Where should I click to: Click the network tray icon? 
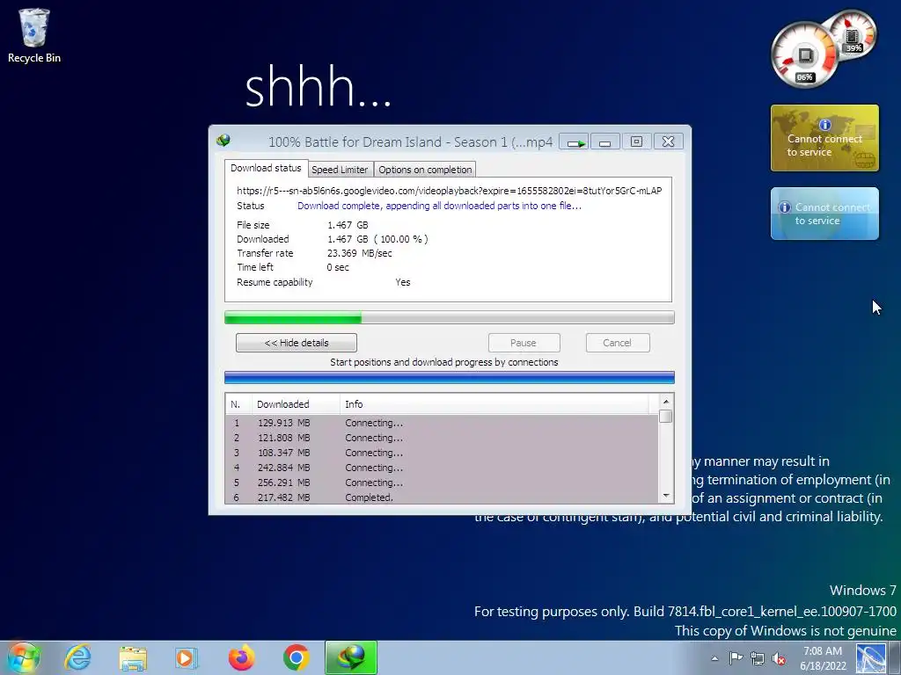[x=758, y=657]
